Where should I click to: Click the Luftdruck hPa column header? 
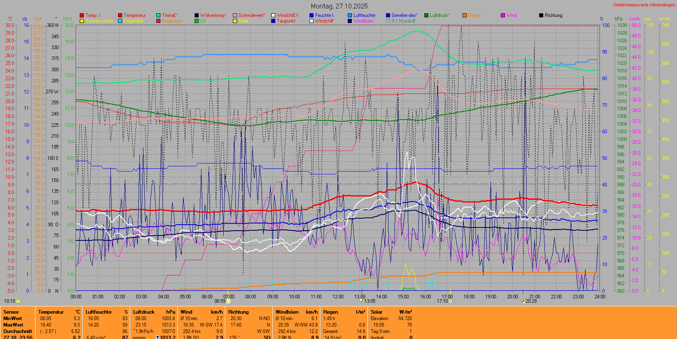click(x=154, y=312)
